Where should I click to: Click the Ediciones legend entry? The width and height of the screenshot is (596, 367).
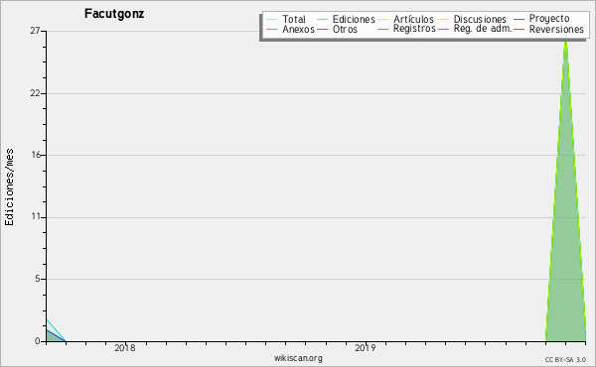[346, 19]
